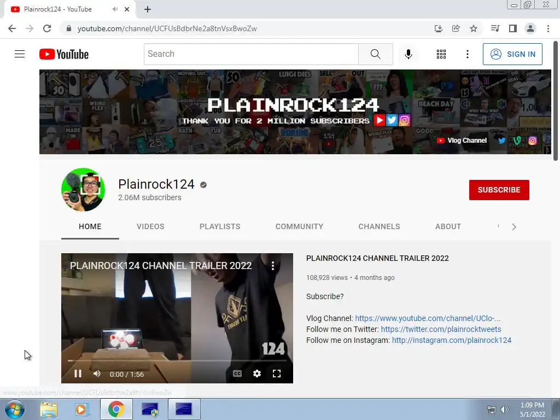Click banner Instagram link icon

(532, 141)
